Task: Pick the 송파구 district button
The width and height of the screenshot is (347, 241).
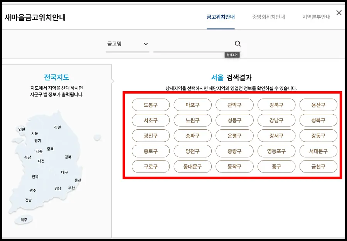Action: click(192, 136)
